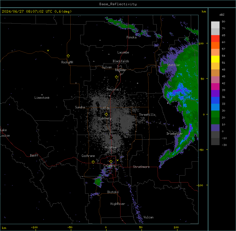Pick the royal blue swatch in dBZ legend
Image resolution: width=236 pixels, height=231 pixels.
point(215,100)
